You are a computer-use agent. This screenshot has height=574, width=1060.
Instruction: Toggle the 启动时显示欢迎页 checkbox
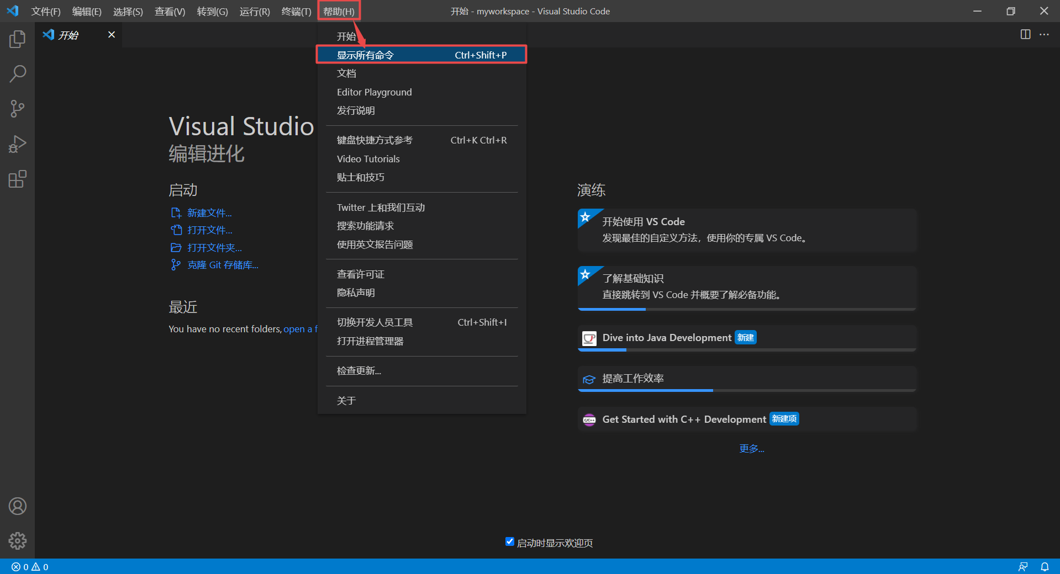point(510,541)
